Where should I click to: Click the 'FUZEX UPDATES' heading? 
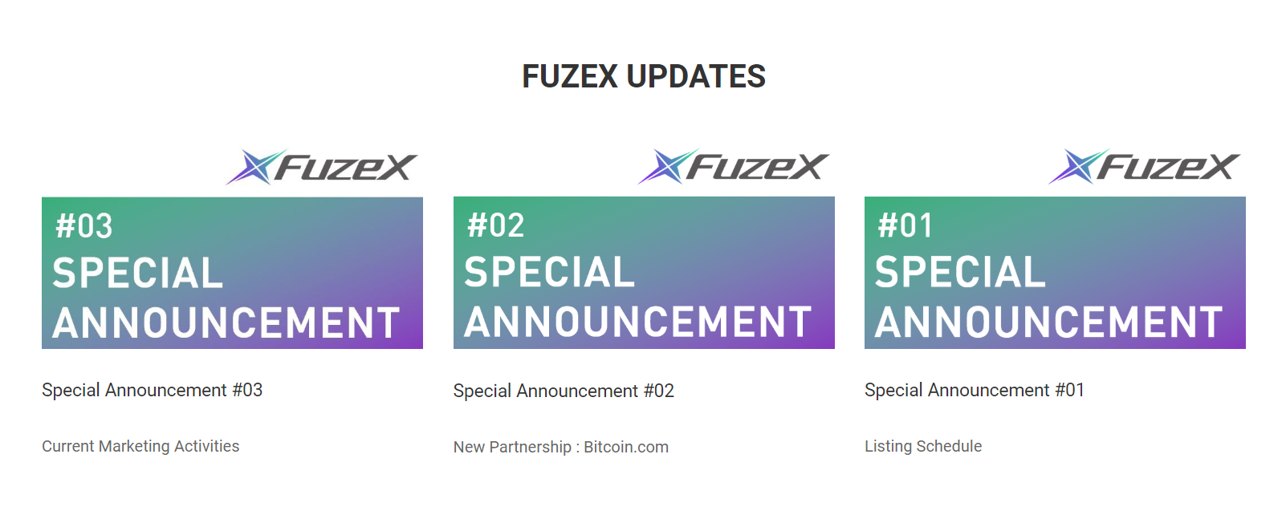point(644,77)
